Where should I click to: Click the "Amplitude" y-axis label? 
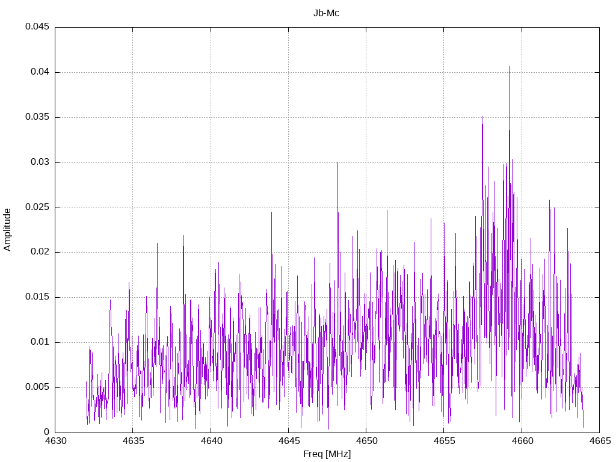(7, 230)
